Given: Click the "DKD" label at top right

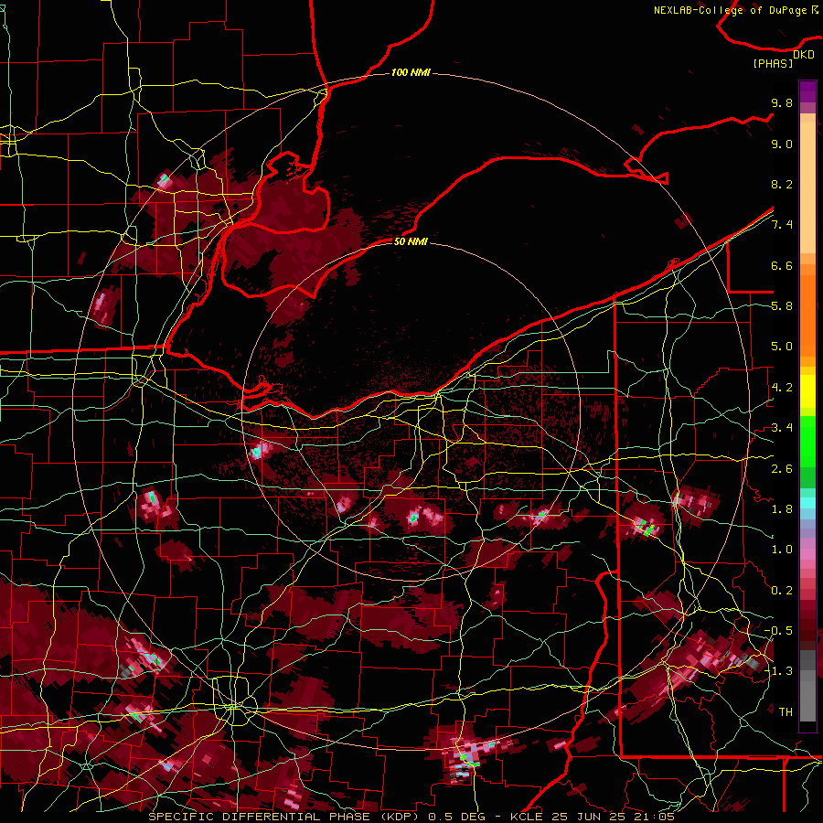Looking at the screenshot, I should click(804, 54).
